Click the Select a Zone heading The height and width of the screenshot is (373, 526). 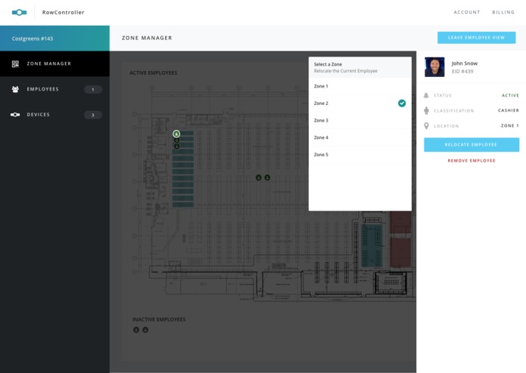(328, 64)
